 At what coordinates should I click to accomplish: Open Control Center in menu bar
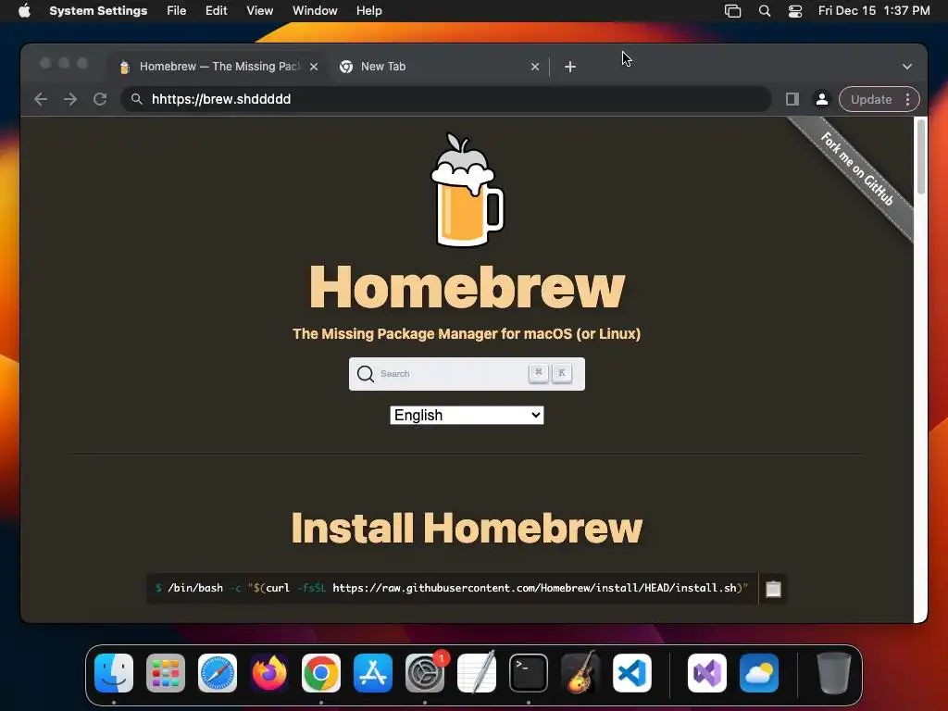(795, 11)
